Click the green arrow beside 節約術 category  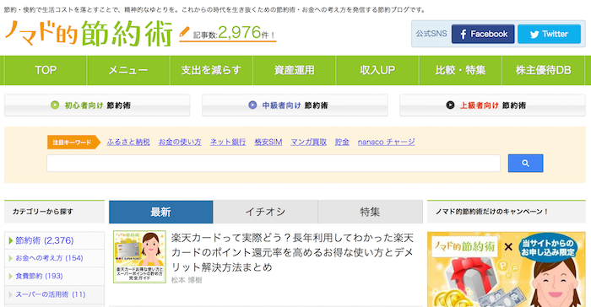[x=11, y=240]
